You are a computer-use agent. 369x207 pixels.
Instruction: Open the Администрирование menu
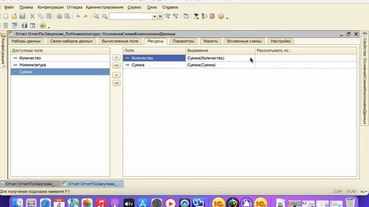(x=104, y=7)
